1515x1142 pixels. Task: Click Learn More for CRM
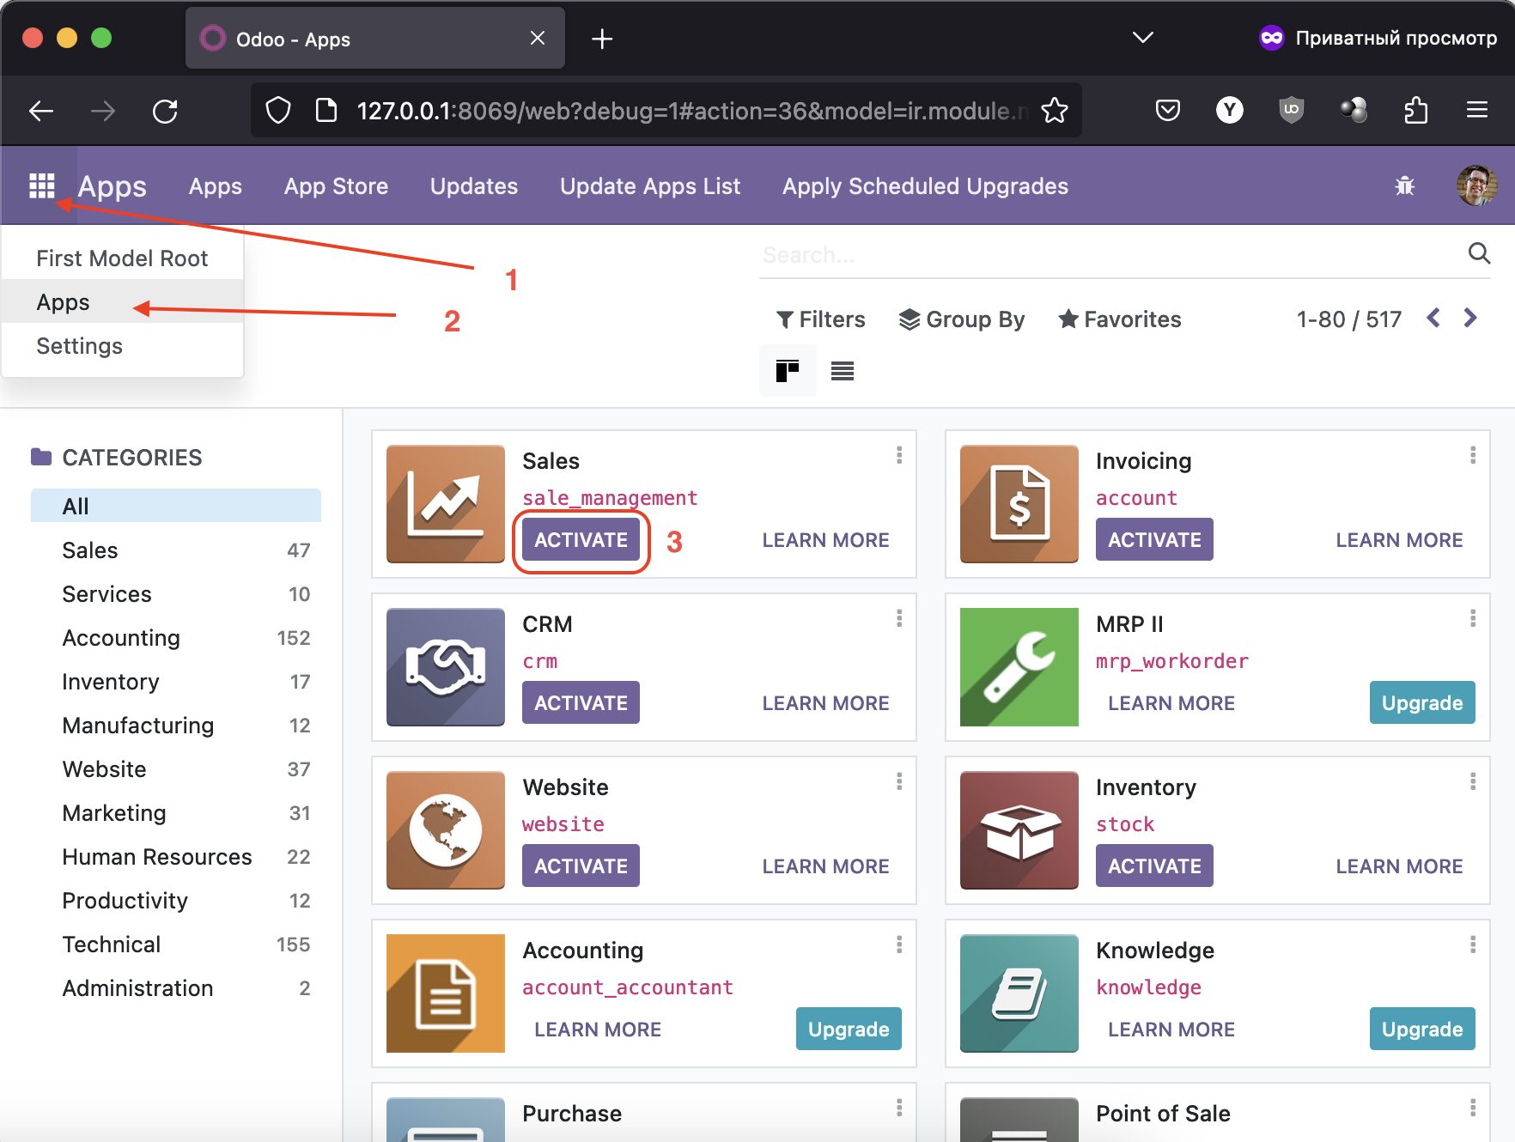tap(825, 702)
